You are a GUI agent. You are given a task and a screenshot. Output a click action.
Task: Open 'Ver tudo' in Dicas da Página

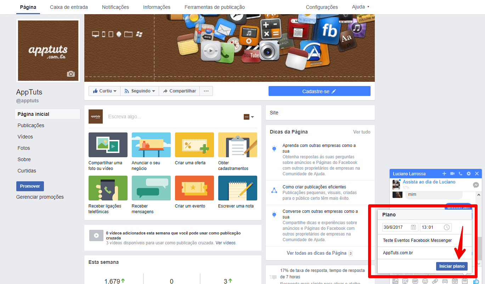tap(362, 132)
